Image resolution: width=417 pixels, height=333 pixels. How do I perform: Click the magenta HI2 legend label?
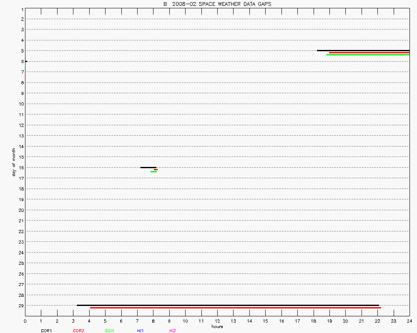172,331
